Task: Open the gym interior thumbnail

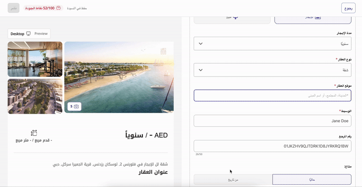Action: pyautogui.click(x=35, y=59)
